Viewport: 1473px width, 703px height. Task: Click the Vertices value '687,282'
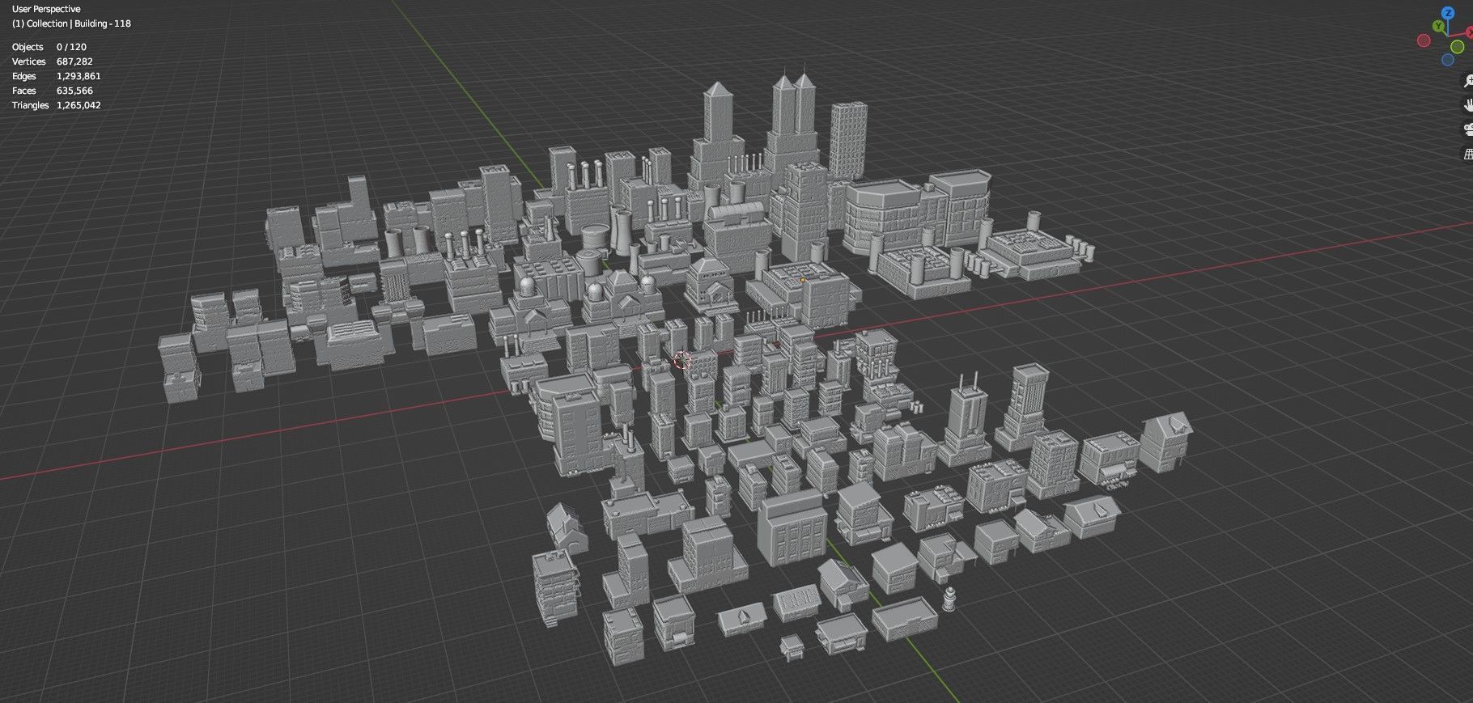click(x=74, y=61)
